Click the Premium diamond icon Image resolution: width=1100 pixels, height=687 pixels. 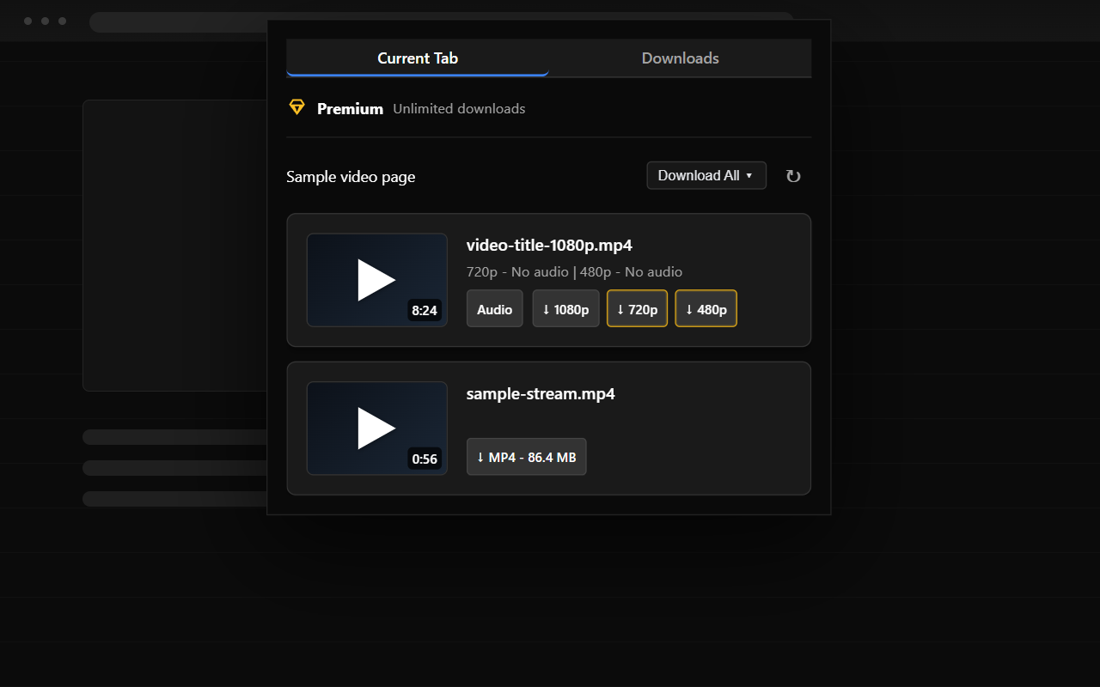click(296, 107)
